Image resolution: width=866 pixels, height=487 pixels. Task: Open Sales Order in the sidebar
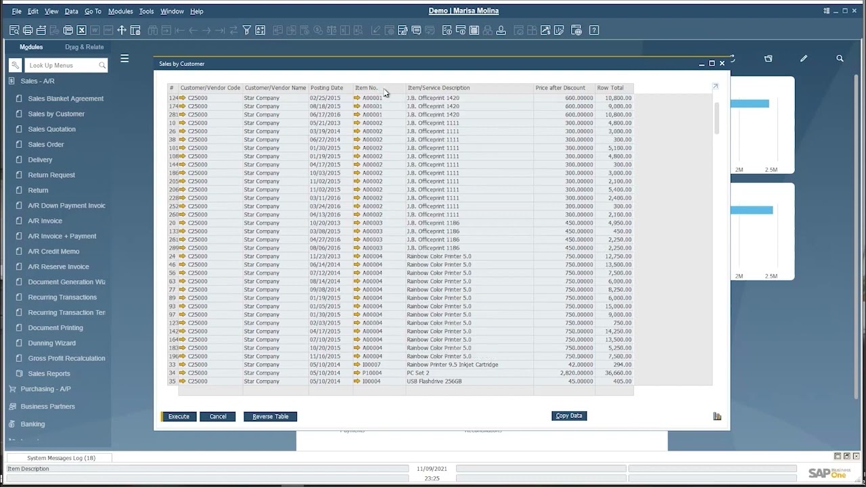click(46, 145)
